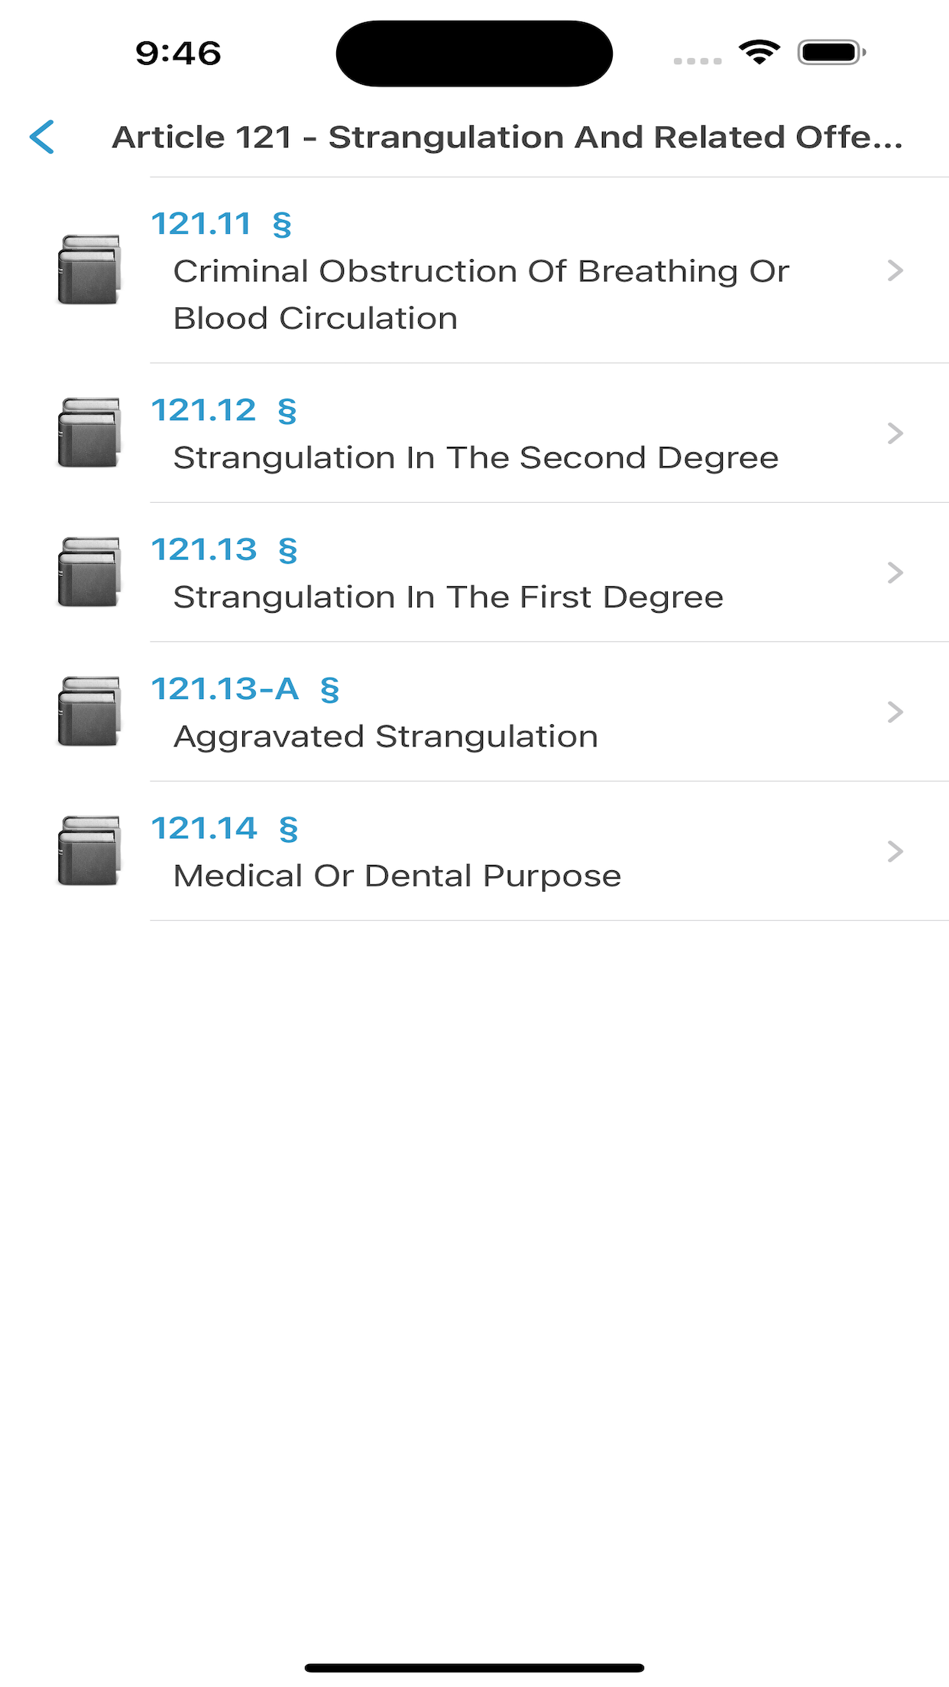Tap the Article 121 page title
The width and height of the screenshot is (949, 1687).
point(507,138)
